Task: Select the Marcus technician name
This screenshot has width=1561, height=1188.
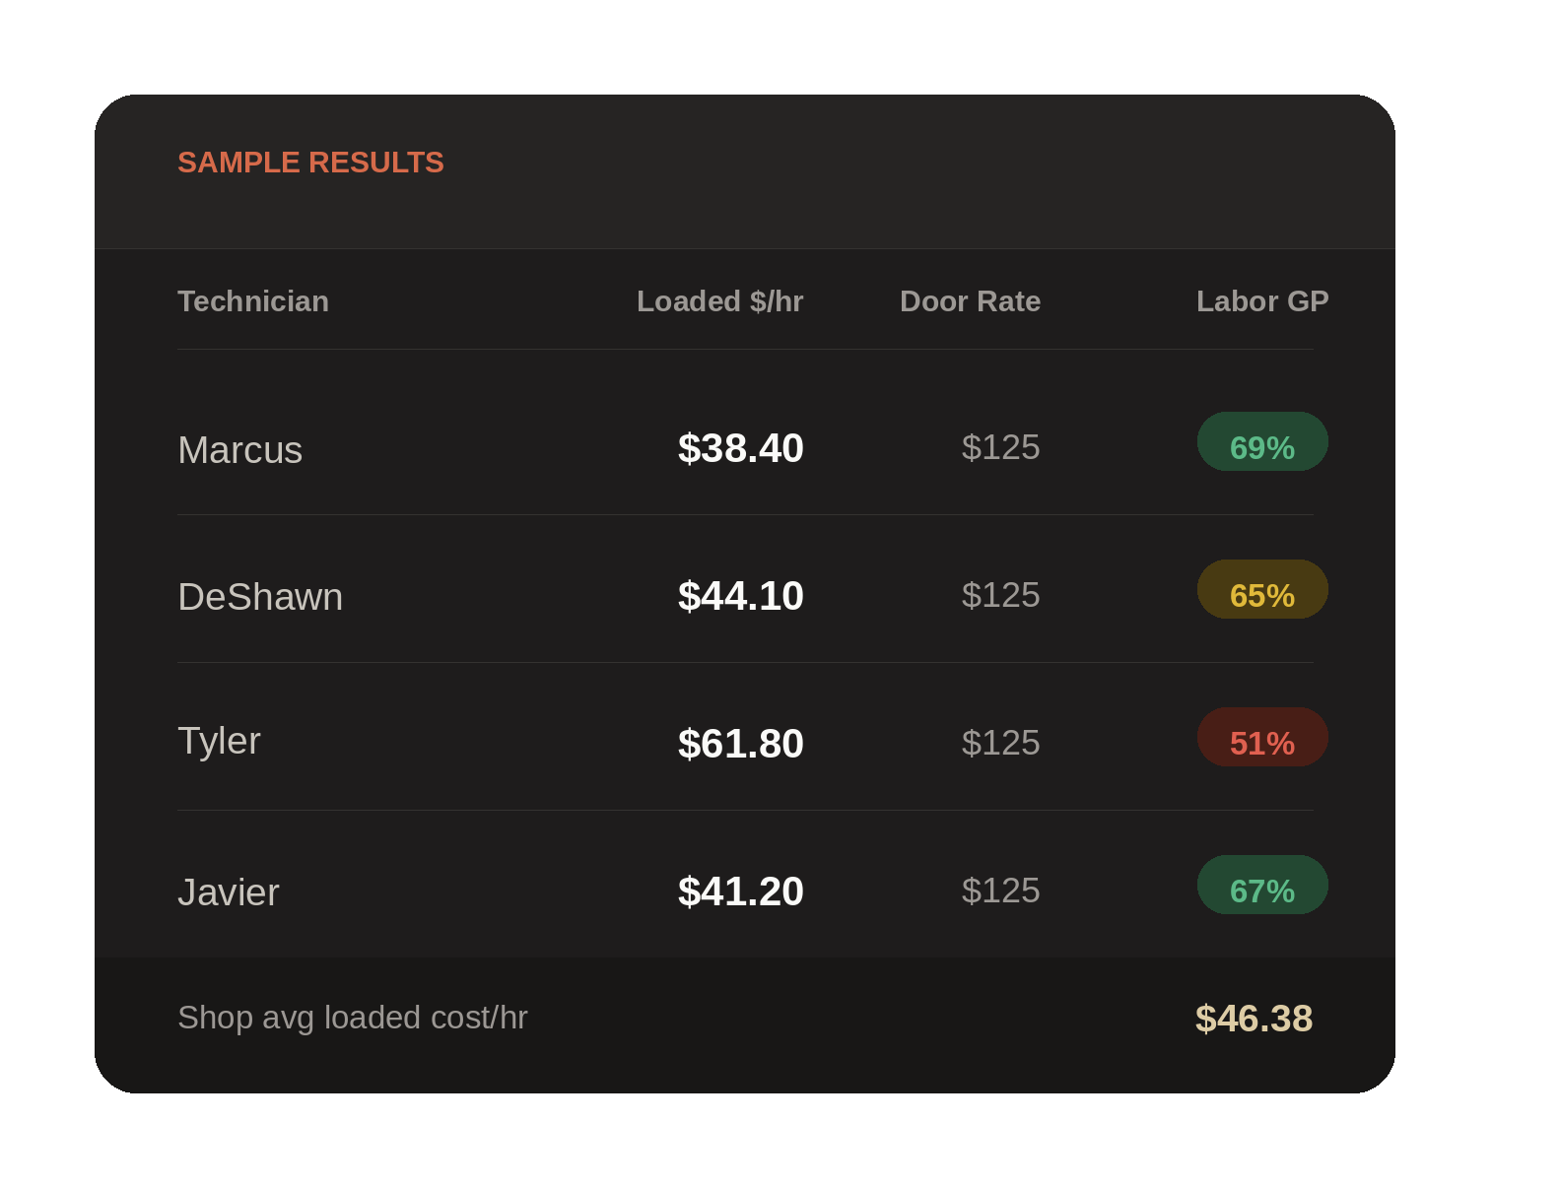Action: [x=240, y=450]
